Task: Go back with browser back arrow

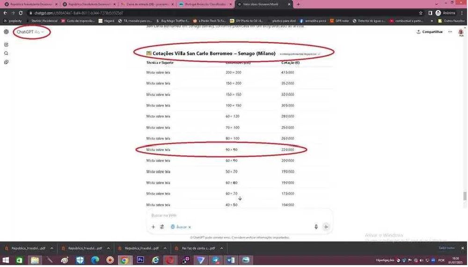Action: (x=5, y=13)
